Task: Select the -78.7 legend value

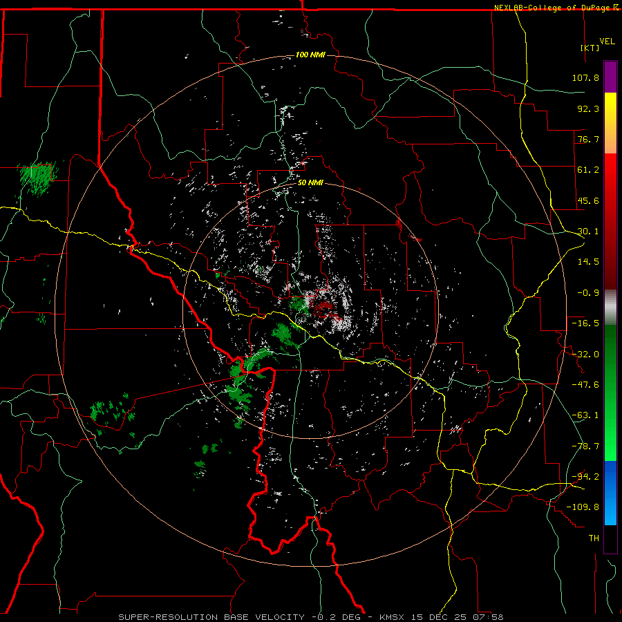Action: 585,446
